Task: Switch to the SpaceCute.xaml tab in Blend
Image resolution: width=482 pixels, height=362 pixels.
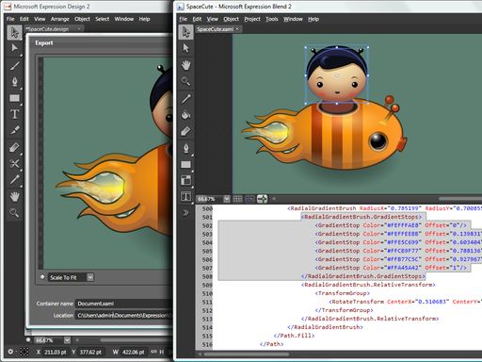Action: point(215,29)
